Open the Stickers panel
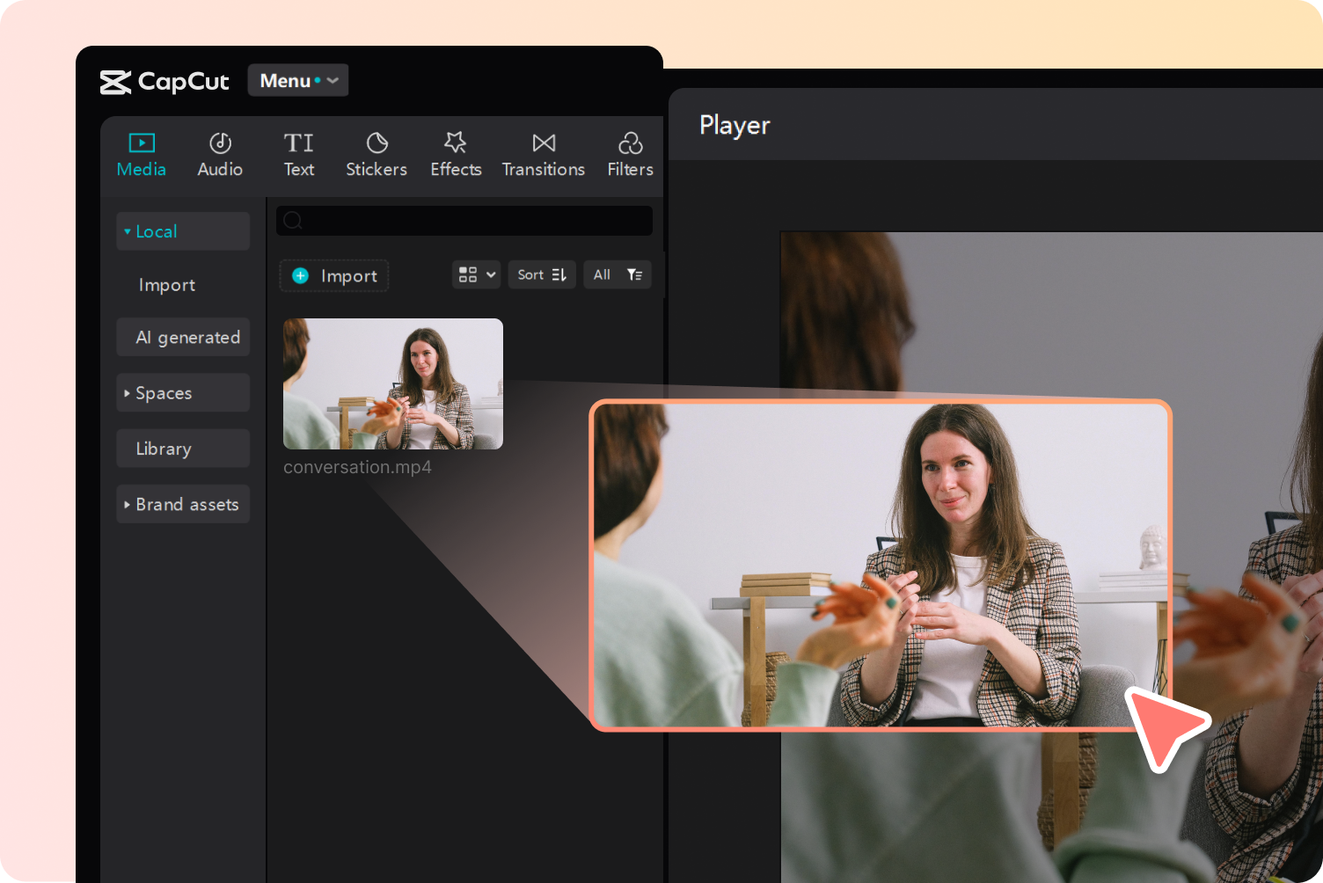 tap(376, 154)
